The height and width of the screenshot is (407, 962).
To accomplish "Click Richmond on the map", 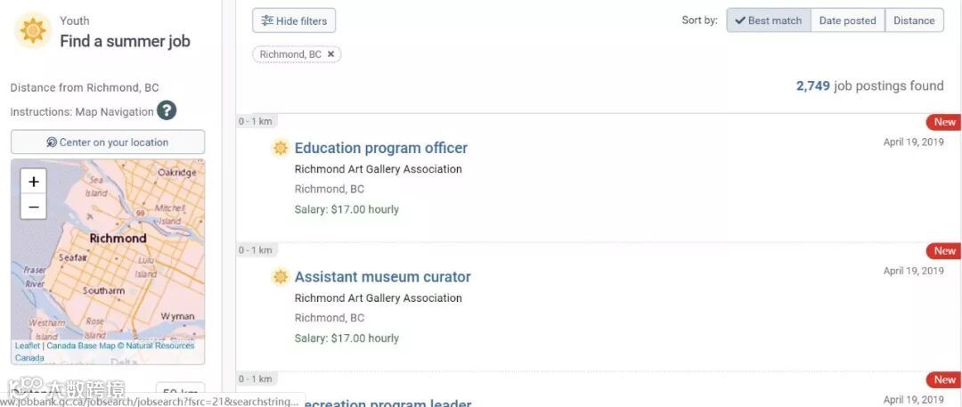I will pos(118,238).
